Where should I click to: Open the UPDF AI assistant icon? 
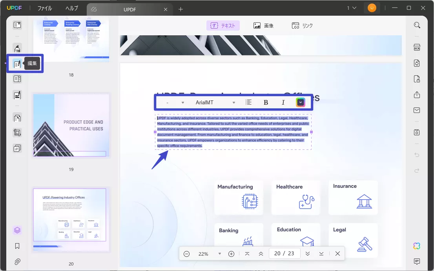click(x=417, y=246)
